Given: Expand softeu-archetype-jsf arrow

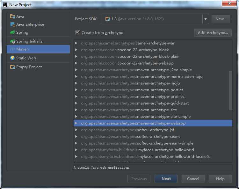Looking at the screenshot, I should pos(76,130).
